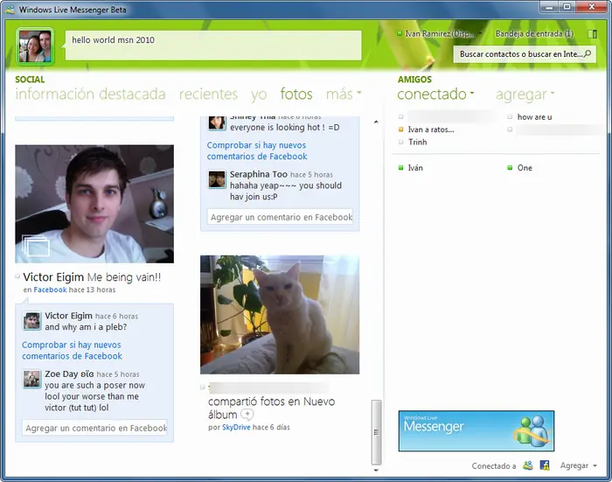The image size is (612, 482).
Task: Click Iván's green status indicator
Action: (400, 168)
